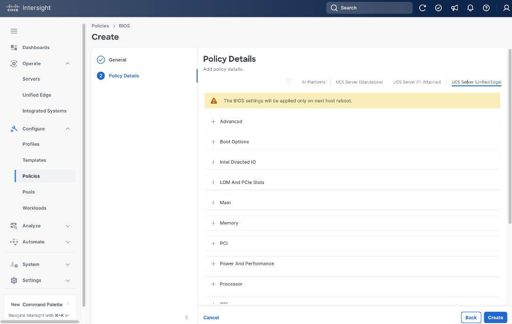Expand the Settings menu chevron
Image resolution: width=512 pixels, height=324 pixels.
click(x=67, y=281)
